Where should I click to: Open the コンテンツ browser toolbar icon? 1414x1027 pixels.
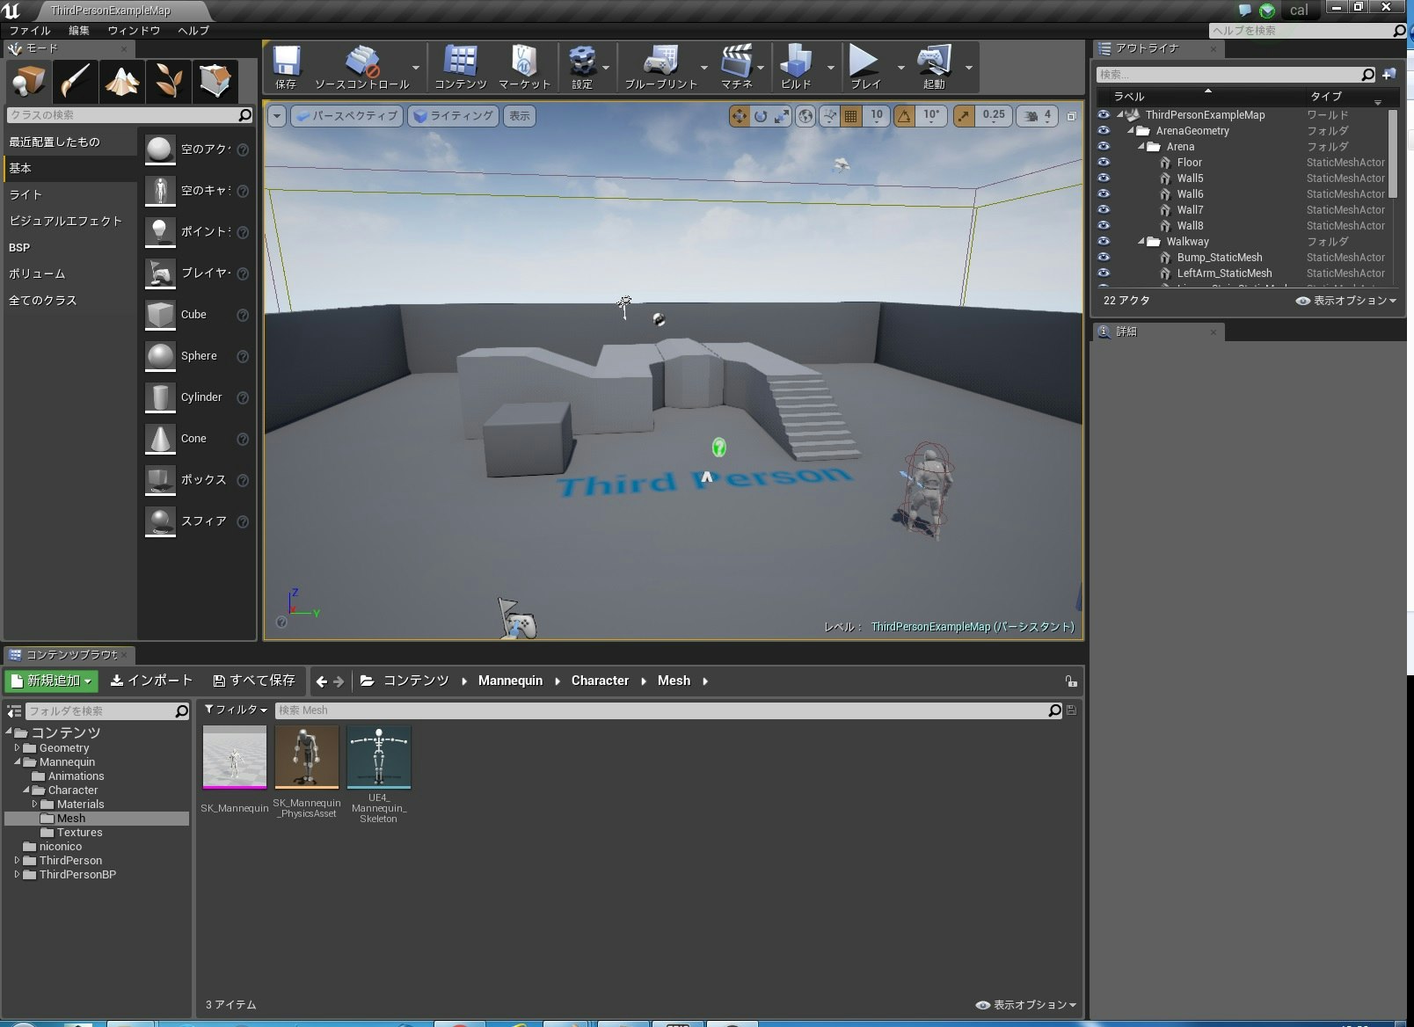click(460, 67)
